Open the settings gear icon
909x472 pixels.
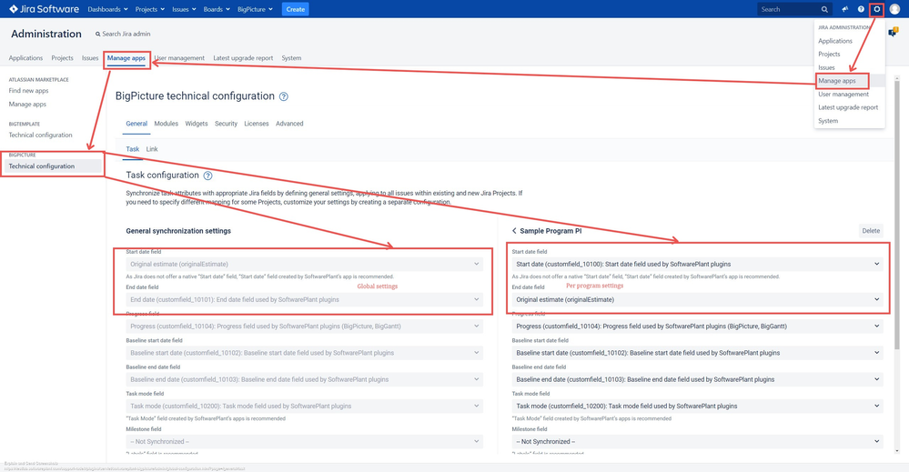click(876, 9)
